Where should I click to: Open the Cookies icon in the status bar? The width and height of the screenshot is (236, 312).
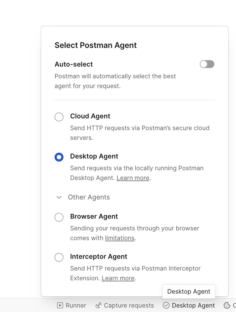227,306
